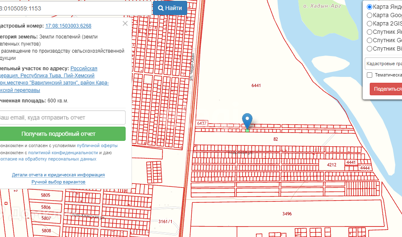The width and height of the screenshot is (402, 237).
Task: Click the Ручной выбор вариантов link
Action: tap(58, 182)
